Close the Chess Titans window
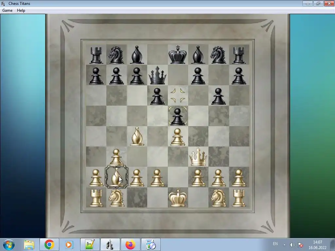335x251 pixels. [329, 3]
